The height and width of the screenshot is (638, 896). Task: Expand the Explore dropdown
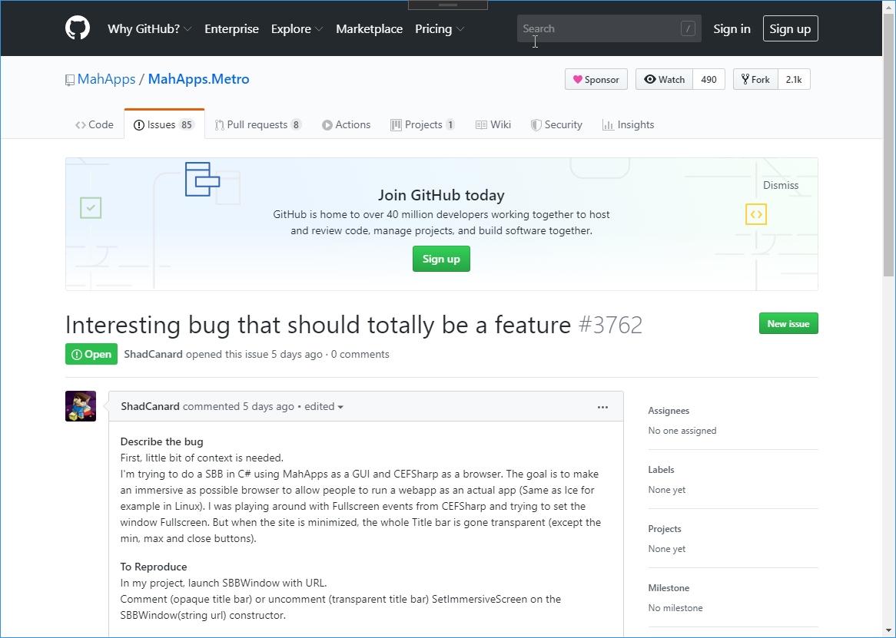click(297, 28)
